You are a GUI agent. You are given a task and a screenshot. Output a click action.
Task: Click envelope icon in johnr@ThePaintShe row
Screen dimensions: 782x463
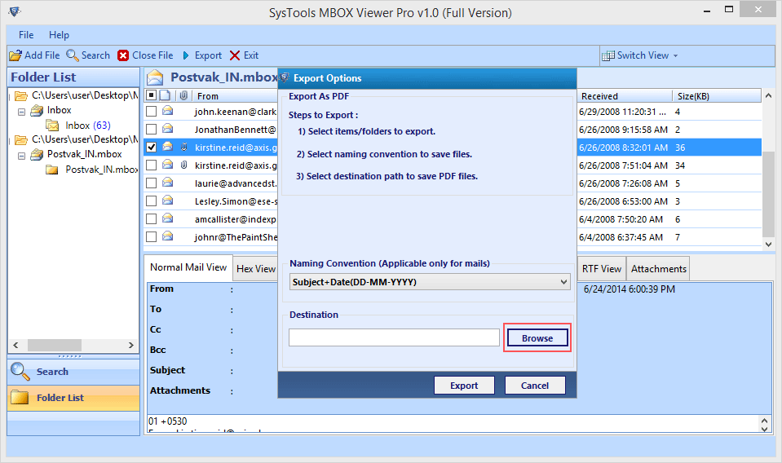168,236
